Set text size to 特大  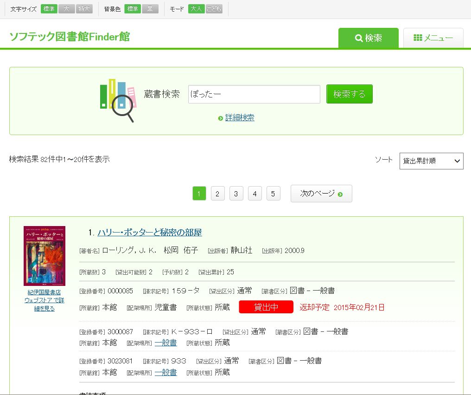(x=84, y=9)
